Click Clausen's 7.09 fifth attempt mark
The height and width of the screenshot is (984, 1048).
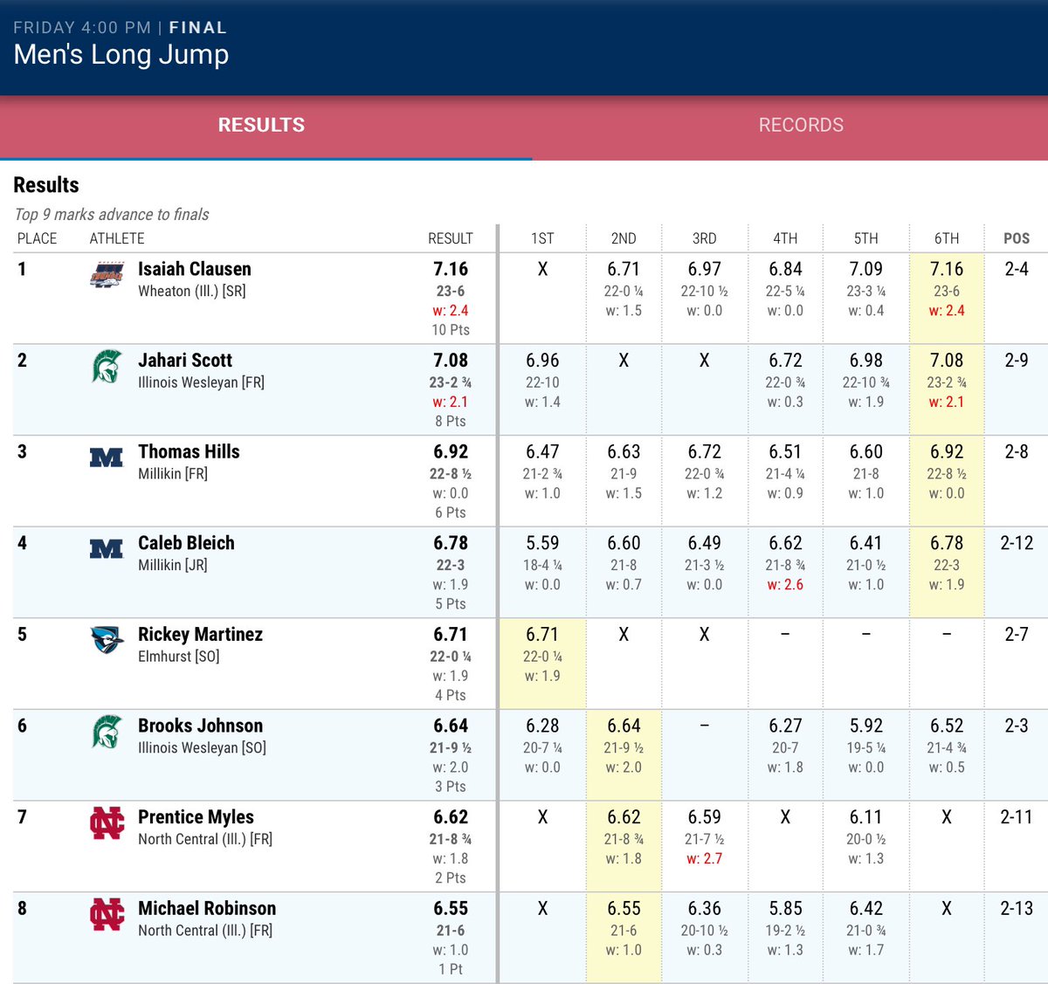(865, 269)
